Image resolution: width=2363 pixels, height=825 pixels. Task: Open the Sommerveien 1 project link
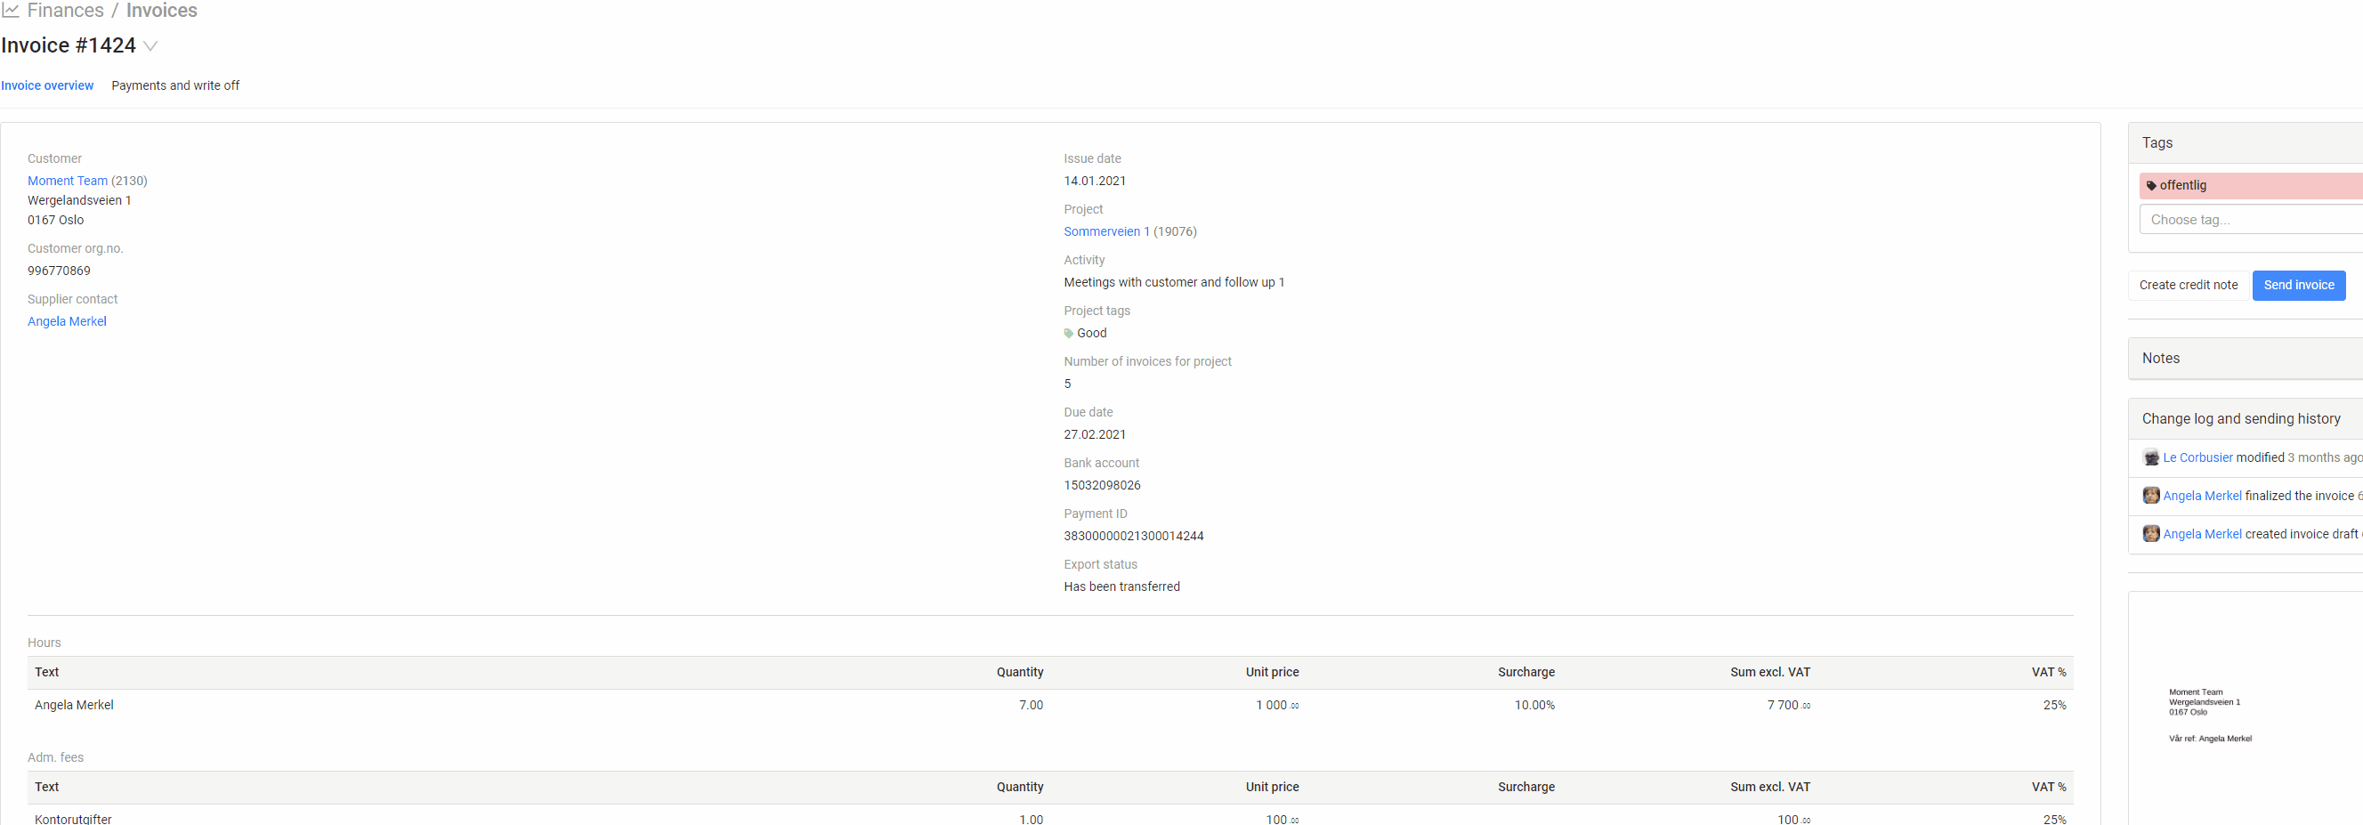1106,231
